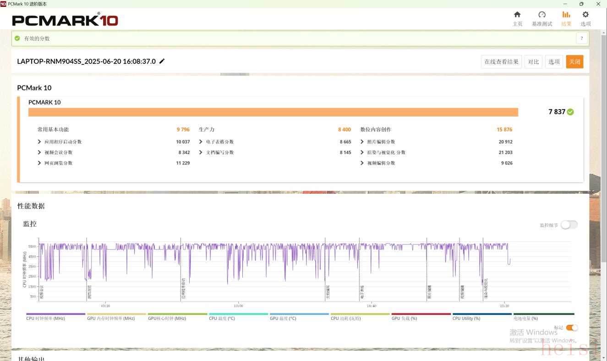Screen dimensions: 607x361
Task: Select the GPU 负载 legend swatch
Action: click(x=421, y=314)
